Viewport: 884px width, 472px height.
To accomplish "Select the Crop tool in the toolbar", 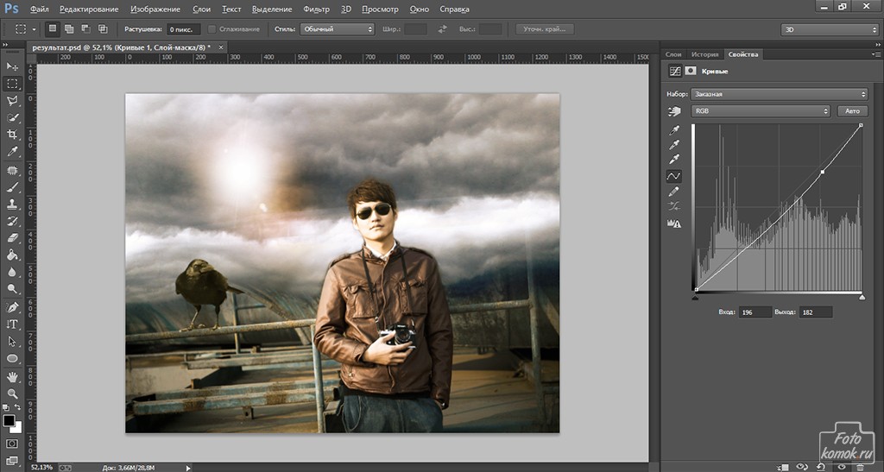I will 12,135.
